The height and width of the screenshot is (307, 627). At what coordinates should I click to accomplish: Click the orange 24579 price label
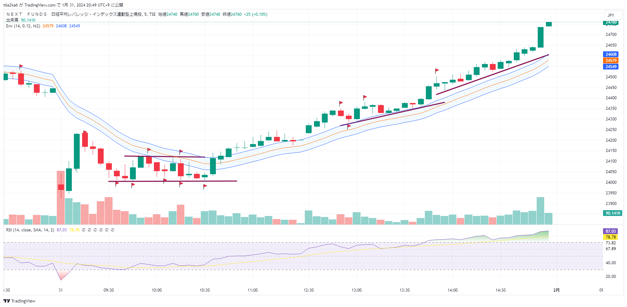pos(611,61)
